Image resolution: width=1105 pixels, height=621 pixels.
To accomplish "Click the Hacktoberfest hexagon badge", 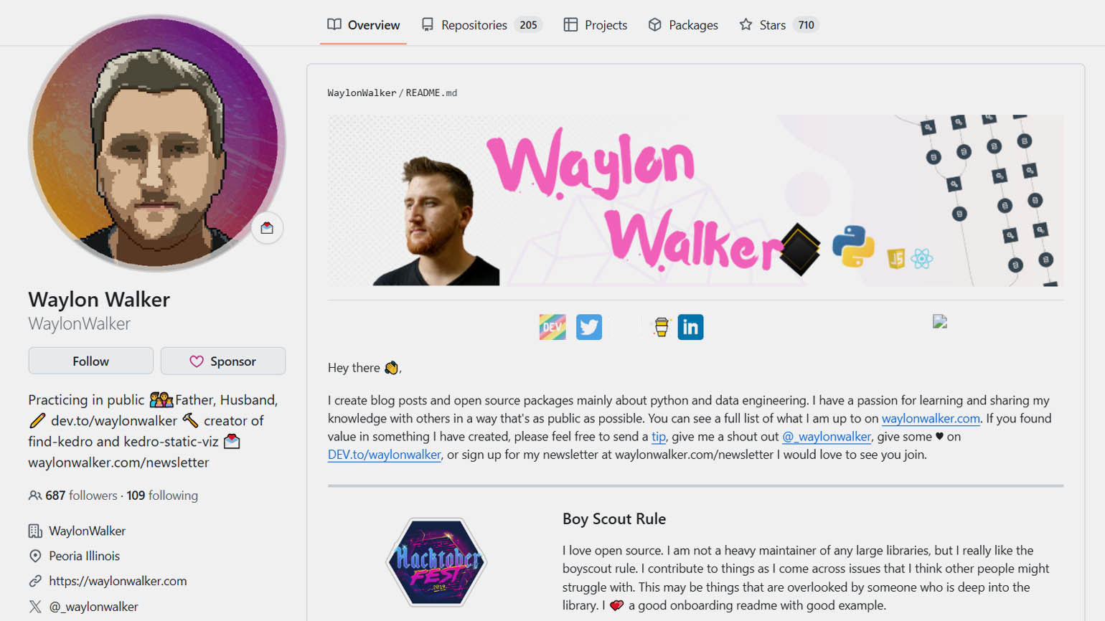I will 437,561.
